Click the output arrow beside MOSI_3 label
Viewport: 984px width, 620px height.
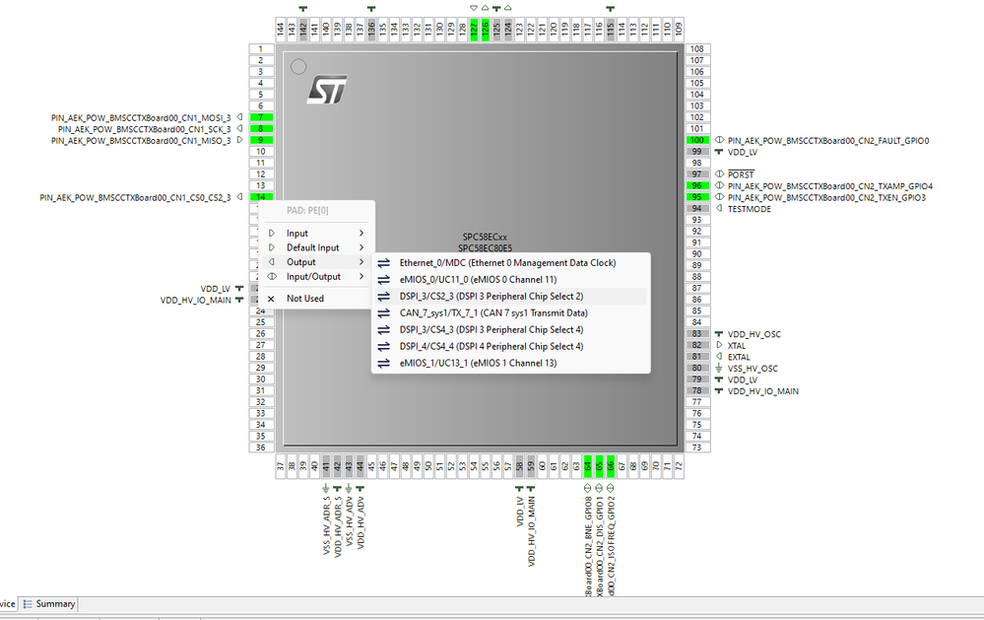239,117
